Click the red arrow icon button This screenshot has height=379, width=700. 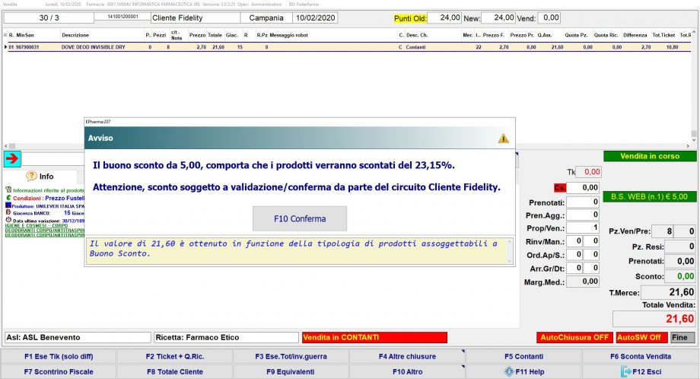12,158
